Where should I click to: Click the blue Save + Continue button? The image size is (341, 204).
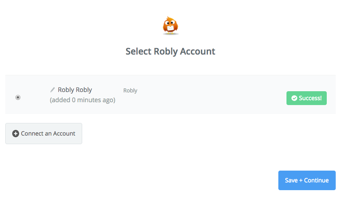[307, 180]
